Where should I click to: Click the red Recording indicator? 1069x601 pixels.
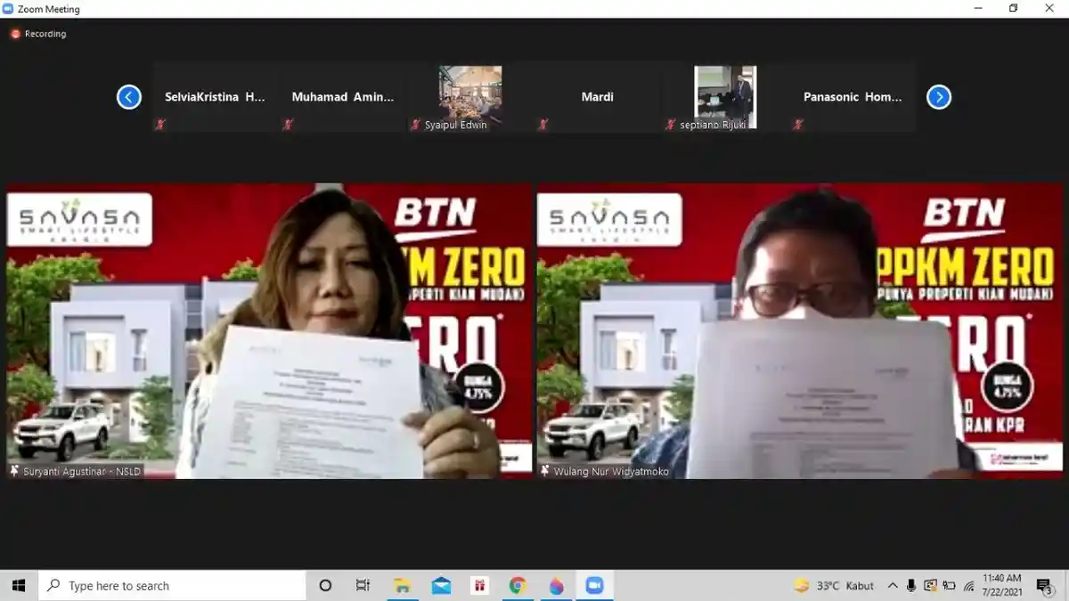(15, 34)
